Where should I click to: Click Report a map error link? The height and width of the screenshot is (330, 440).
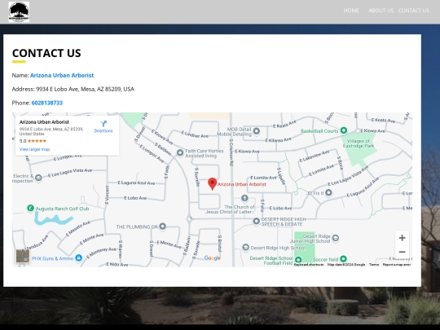tap(397, 265)
